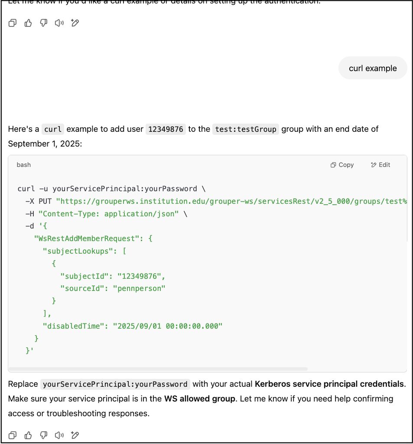Click the bash language label
Viewport: 413px width, 444px height.
click(x=24, y=165)
